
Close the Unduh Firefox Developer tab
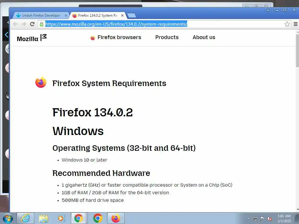(66, 15)
